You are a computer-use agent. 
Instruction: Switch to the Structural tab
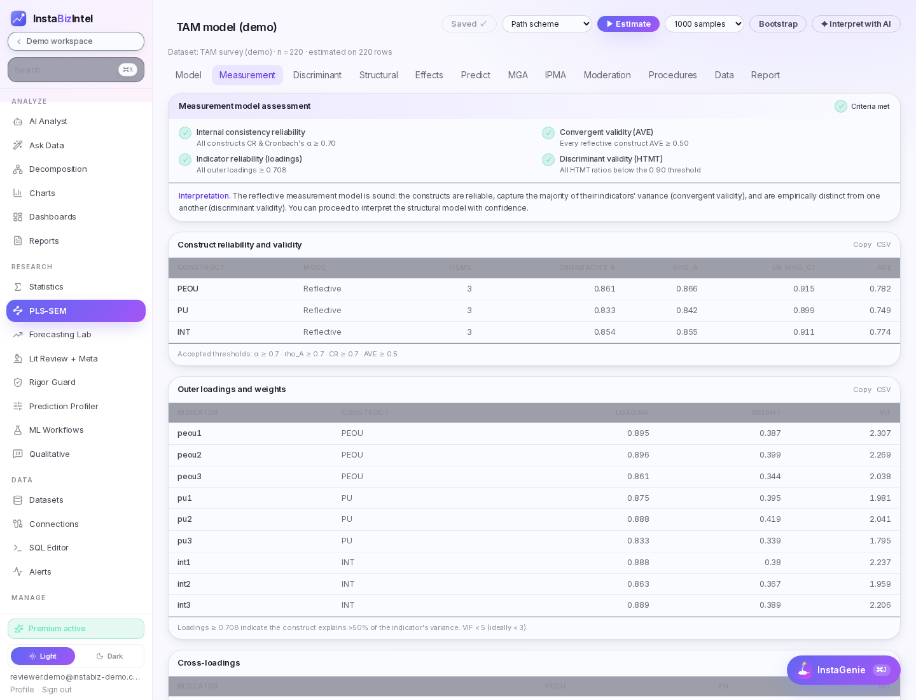pyautogui.click(x=378, y=75)
